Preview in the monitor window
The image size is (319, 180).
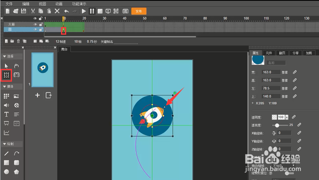[x=108, y=11]
